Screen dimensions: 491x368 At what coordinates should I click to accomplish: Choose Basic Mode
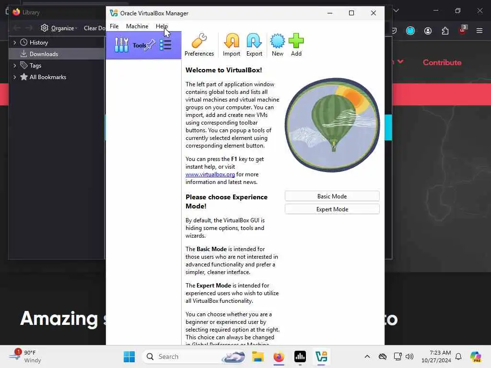(x=332, y=196)
